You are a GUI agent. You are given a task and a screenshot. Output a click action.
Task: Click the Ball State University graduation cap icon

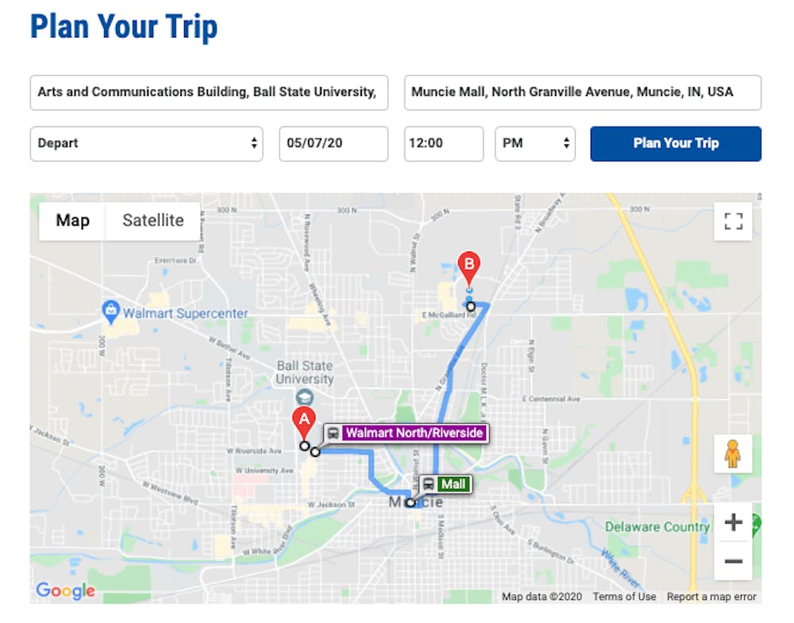[304, 397]
